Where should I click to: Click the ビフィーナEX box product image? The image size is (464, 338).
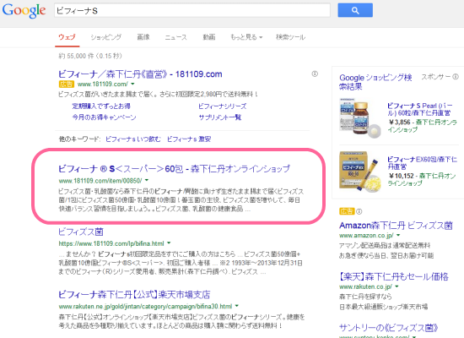[x=360, y=172]
